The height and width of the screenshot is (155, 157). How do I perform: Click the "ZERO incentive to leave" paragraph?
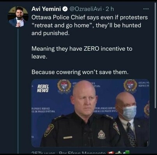tap(82, 53)
